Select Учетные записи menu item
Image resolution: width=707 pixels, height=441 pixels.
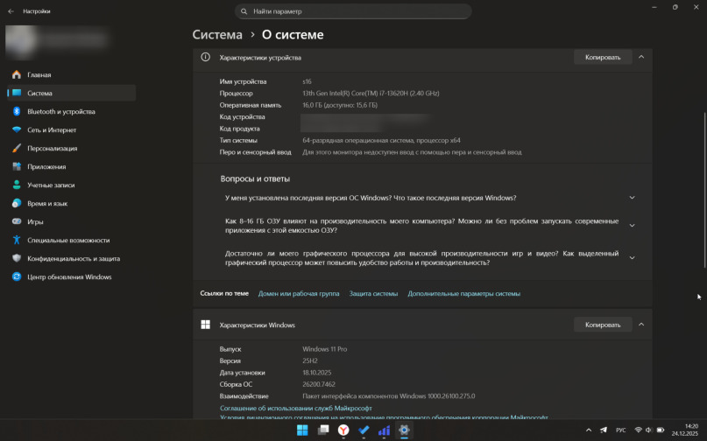tap(71, 185)
